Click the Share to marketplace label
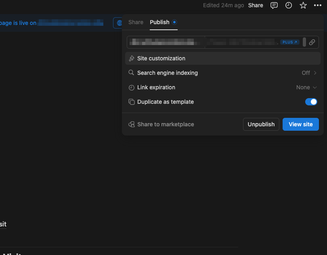This screenshot has width=327, height=255. (166, 124)
